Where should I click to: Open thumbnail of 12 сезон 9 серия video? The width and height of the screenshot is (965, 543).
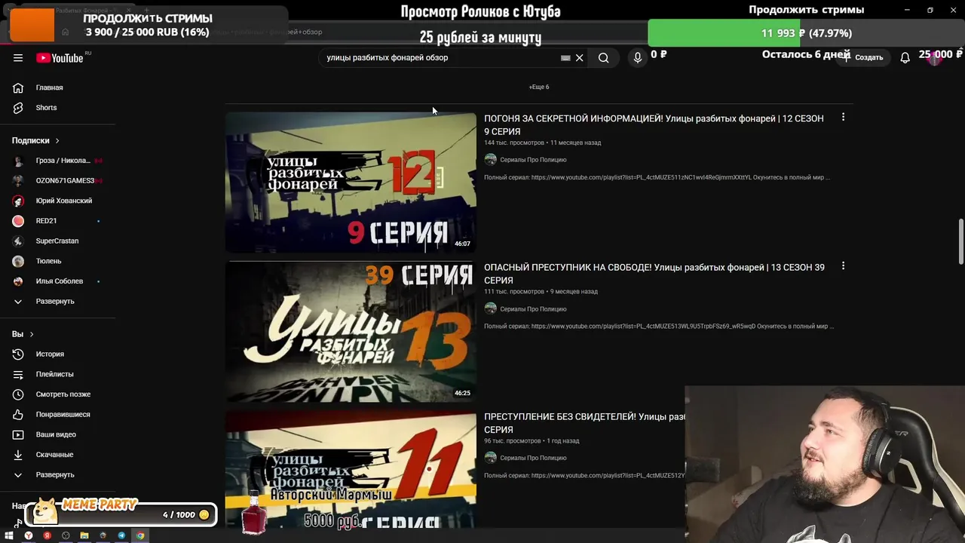coord(351,182)
